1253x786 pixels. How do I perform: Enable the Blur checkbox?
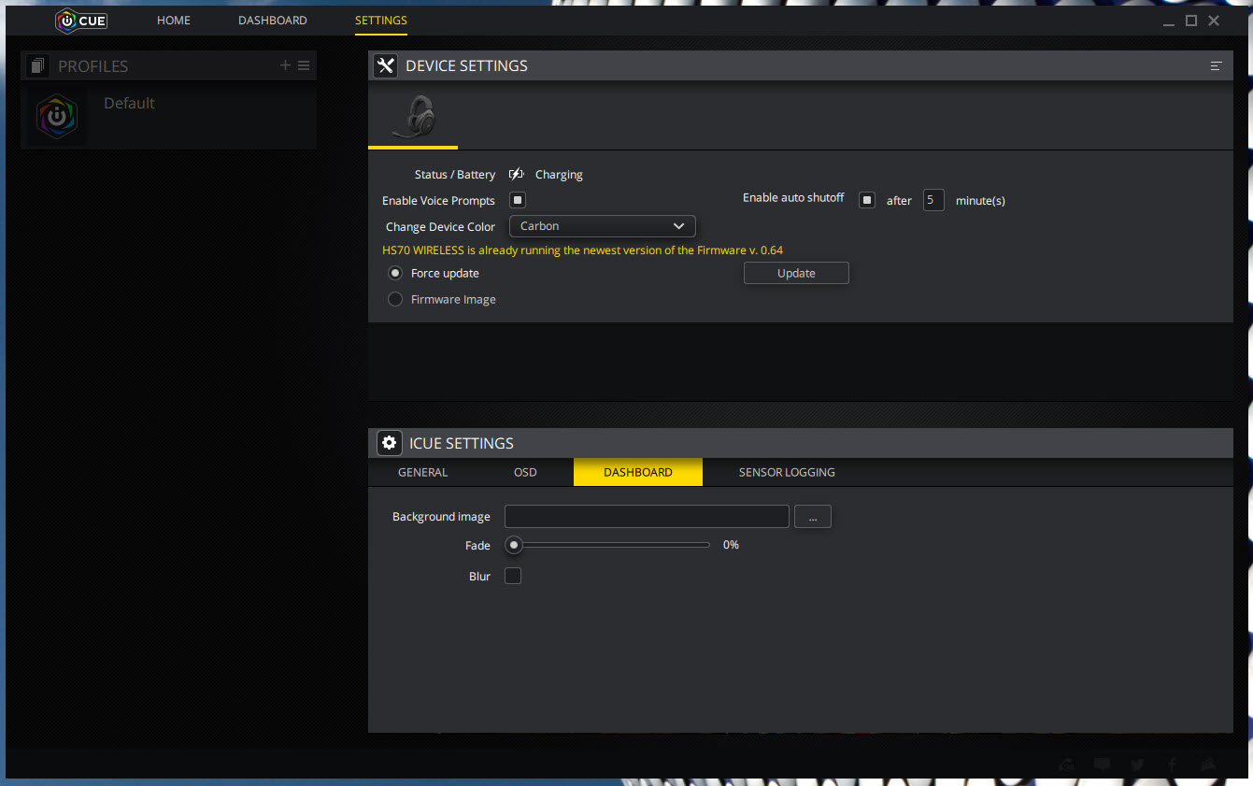(513, 576)
